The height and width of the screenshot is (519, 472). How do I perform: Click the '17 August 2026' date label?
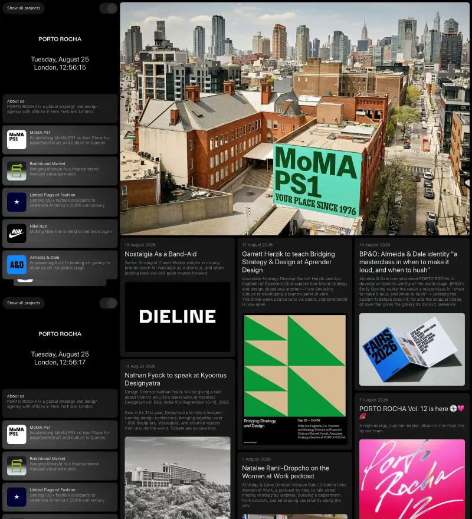[x=257, y=245]
